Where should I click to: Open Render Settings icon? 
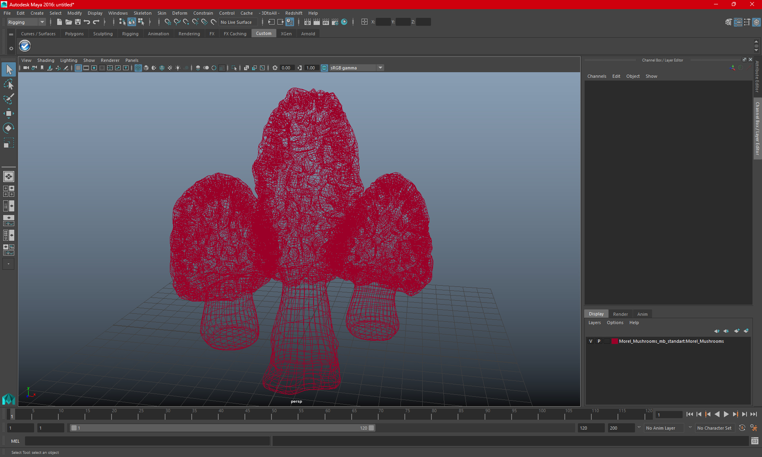[335, 22]
